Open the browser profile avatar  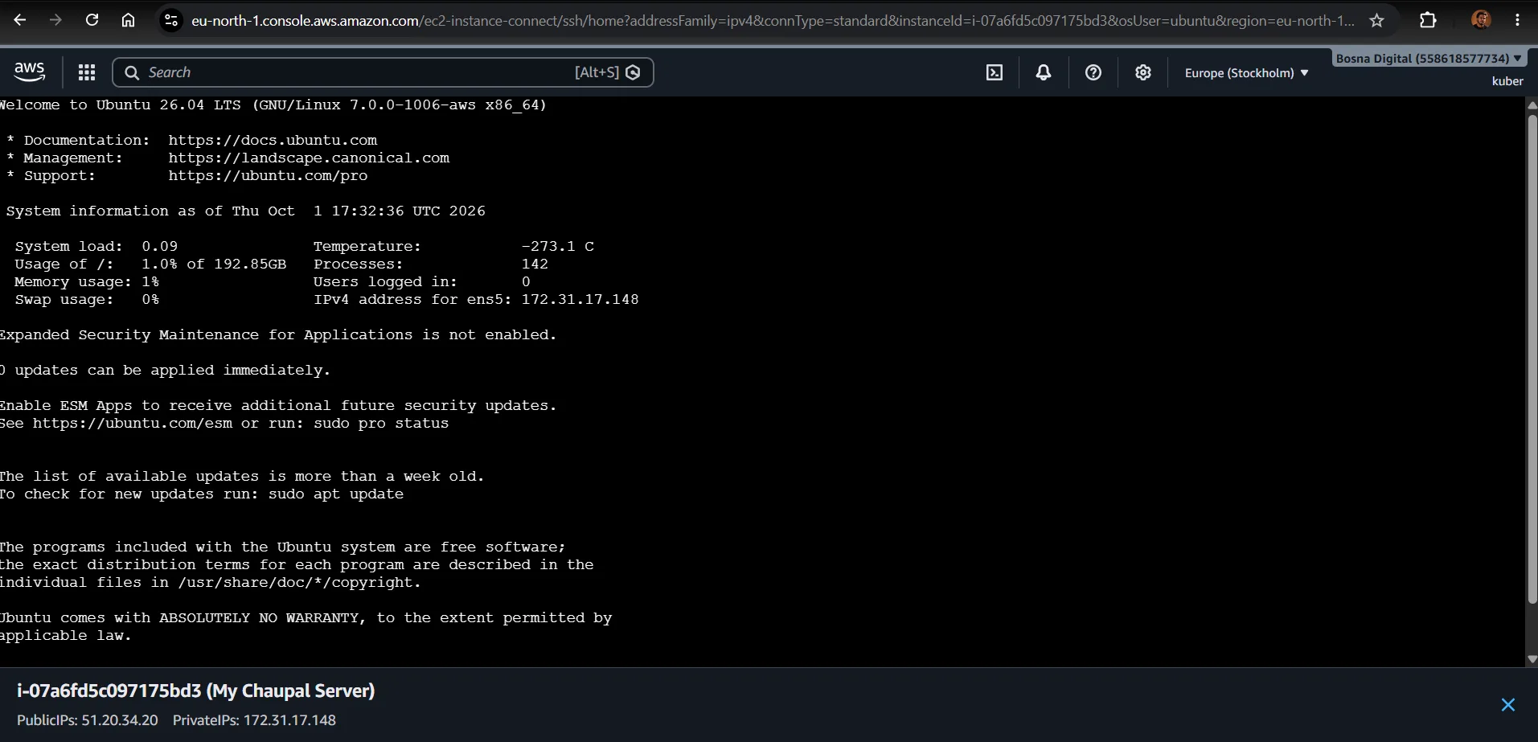coord(1481,20)
